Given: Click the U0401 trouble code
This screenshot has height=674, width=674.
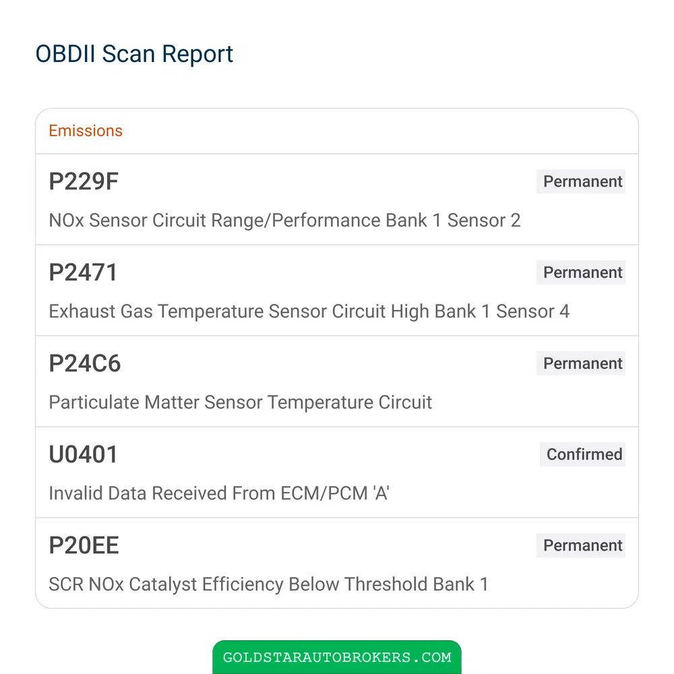Looking at the screenshot, I should 83,455.
